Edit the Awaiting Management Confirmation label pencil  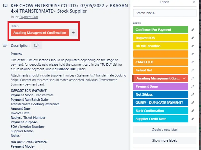(x=193, y=78)
